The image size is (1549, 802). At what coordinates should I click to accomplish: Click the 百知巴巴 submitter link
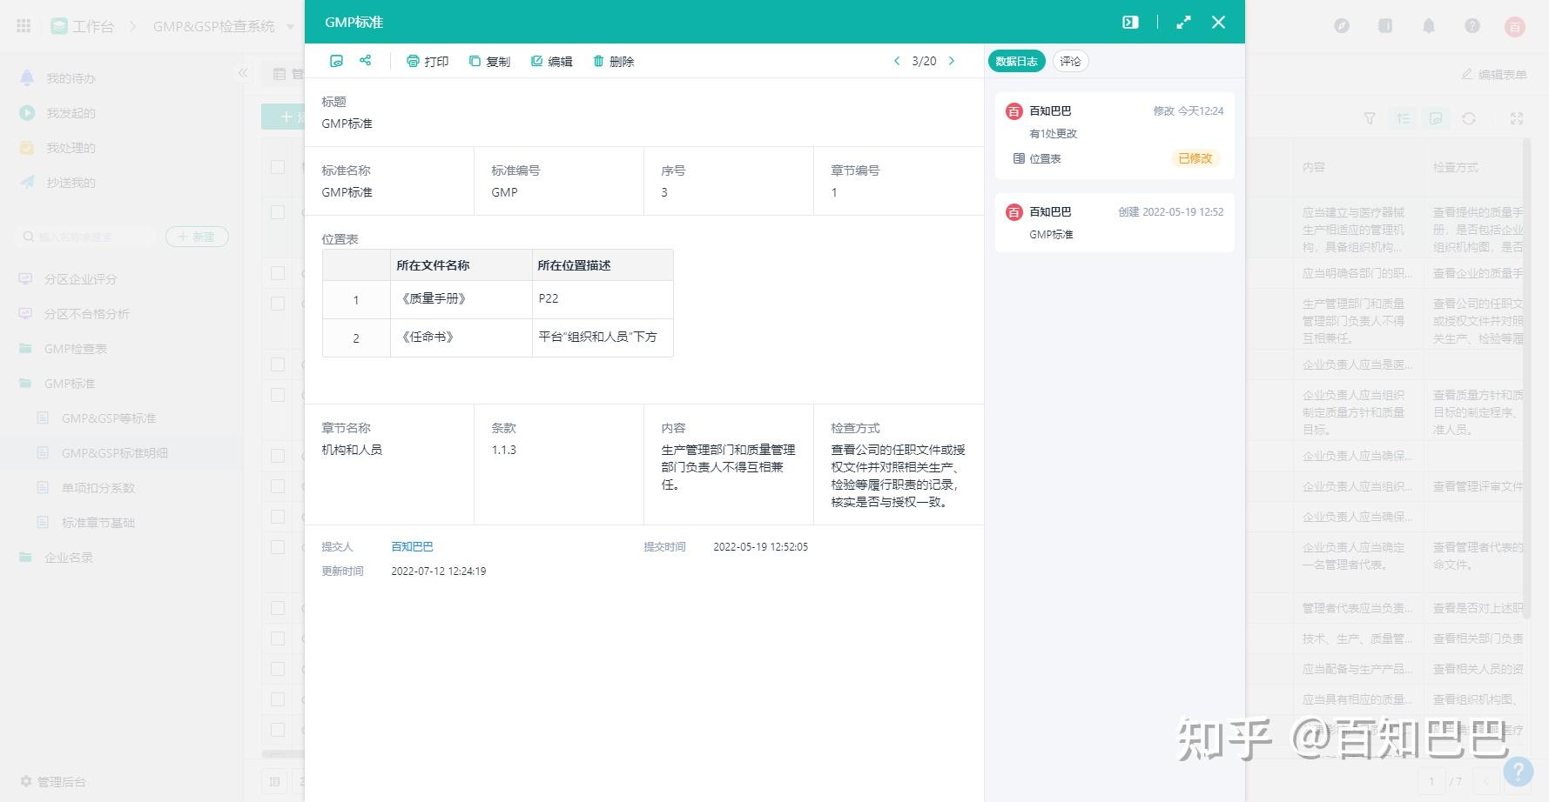tap(412, 546)
